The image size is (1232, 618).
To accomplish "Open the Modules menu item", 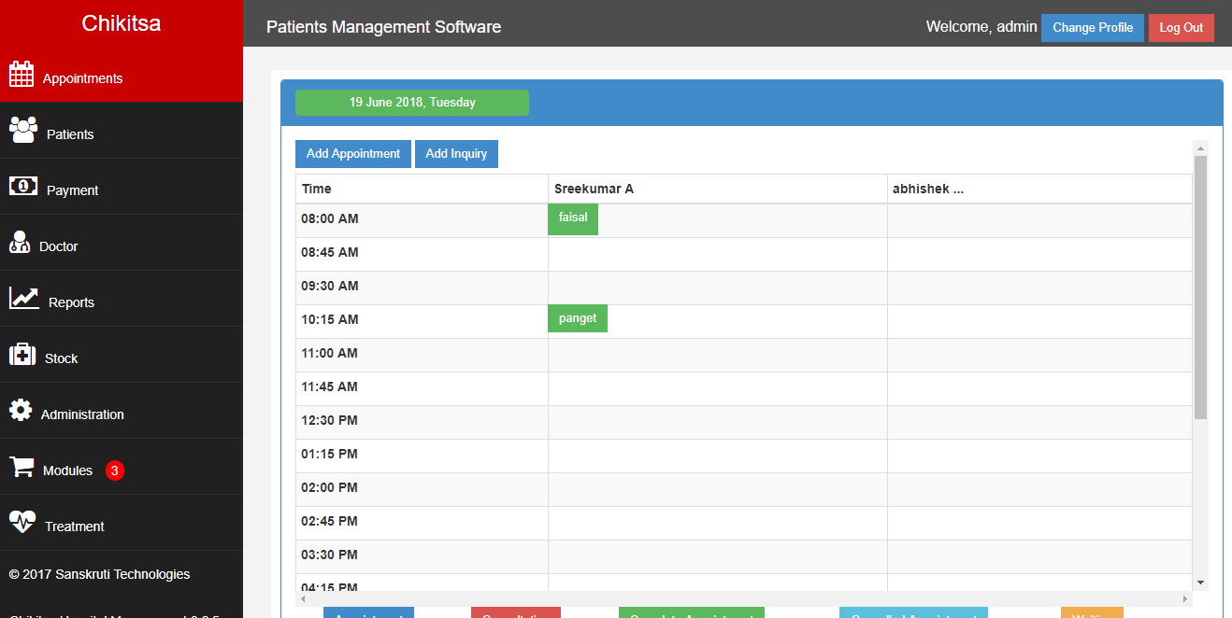I will pyautogui.click(x=67, y=471).
